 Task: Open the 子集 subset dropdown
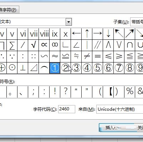pos(137,22)
